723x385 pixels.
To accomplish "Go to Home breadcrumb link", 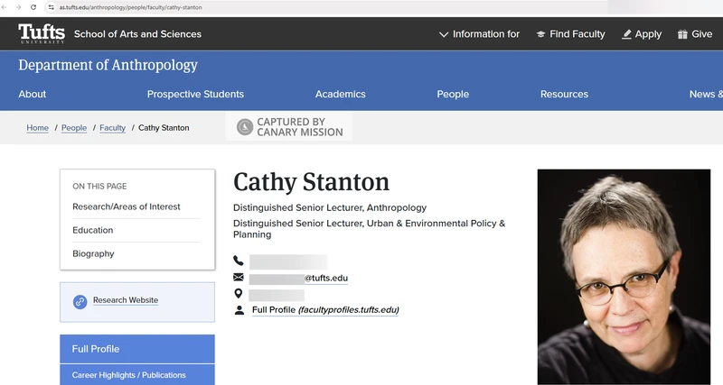I will point(37,128).
